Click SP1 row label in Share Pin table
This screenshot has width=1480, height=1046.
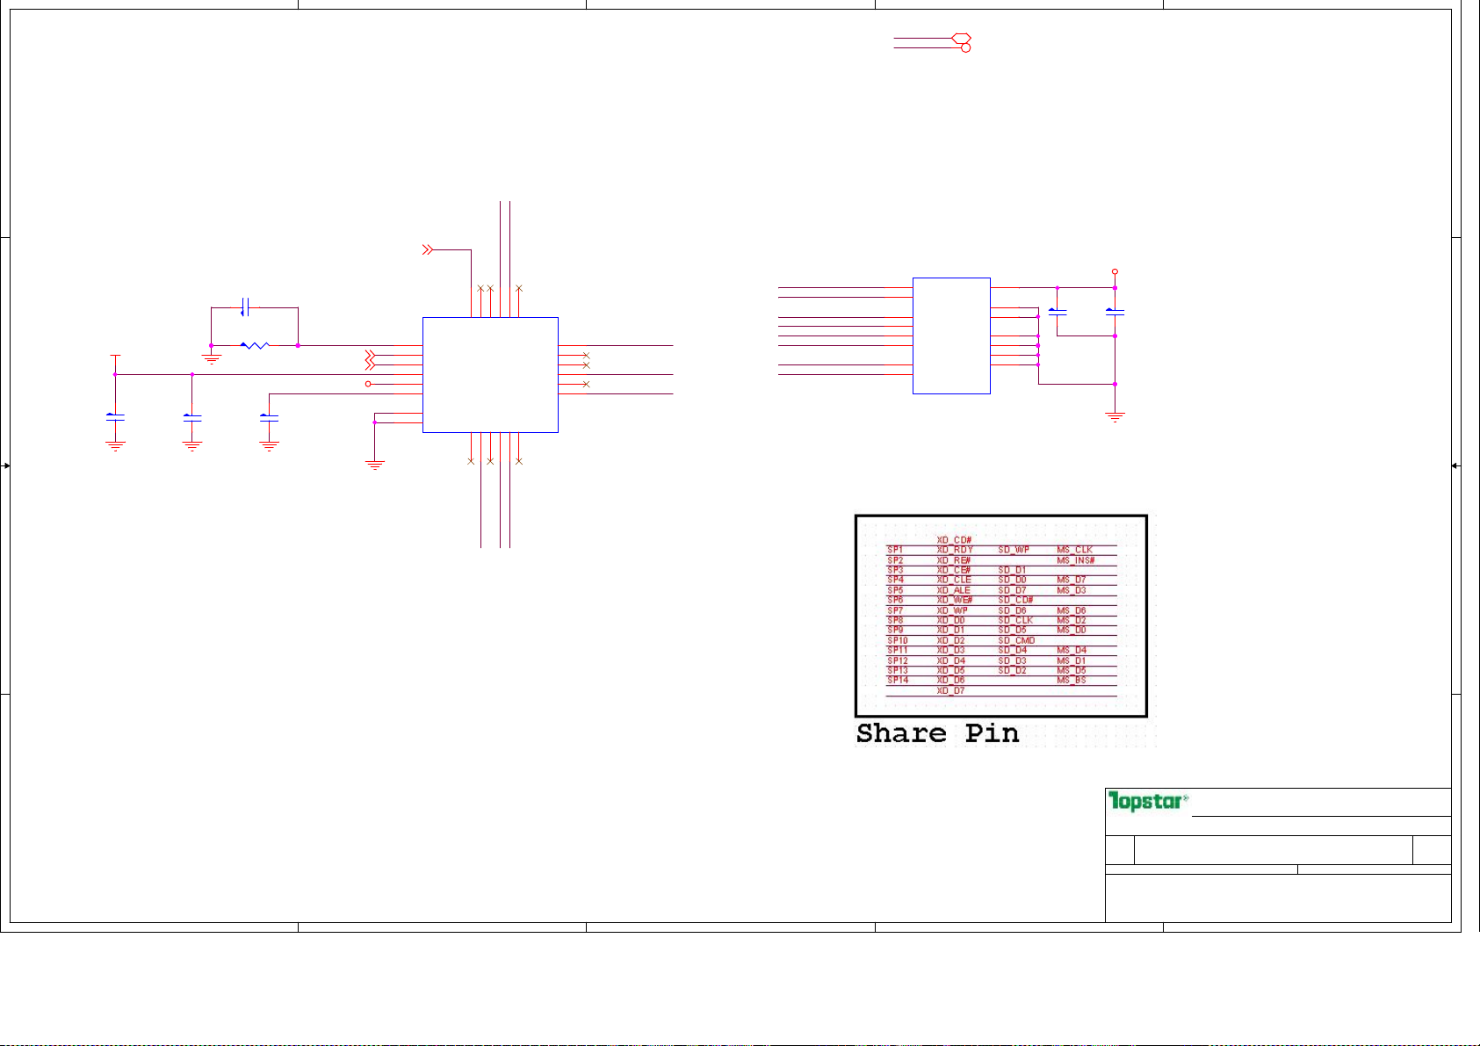point(894,550)
